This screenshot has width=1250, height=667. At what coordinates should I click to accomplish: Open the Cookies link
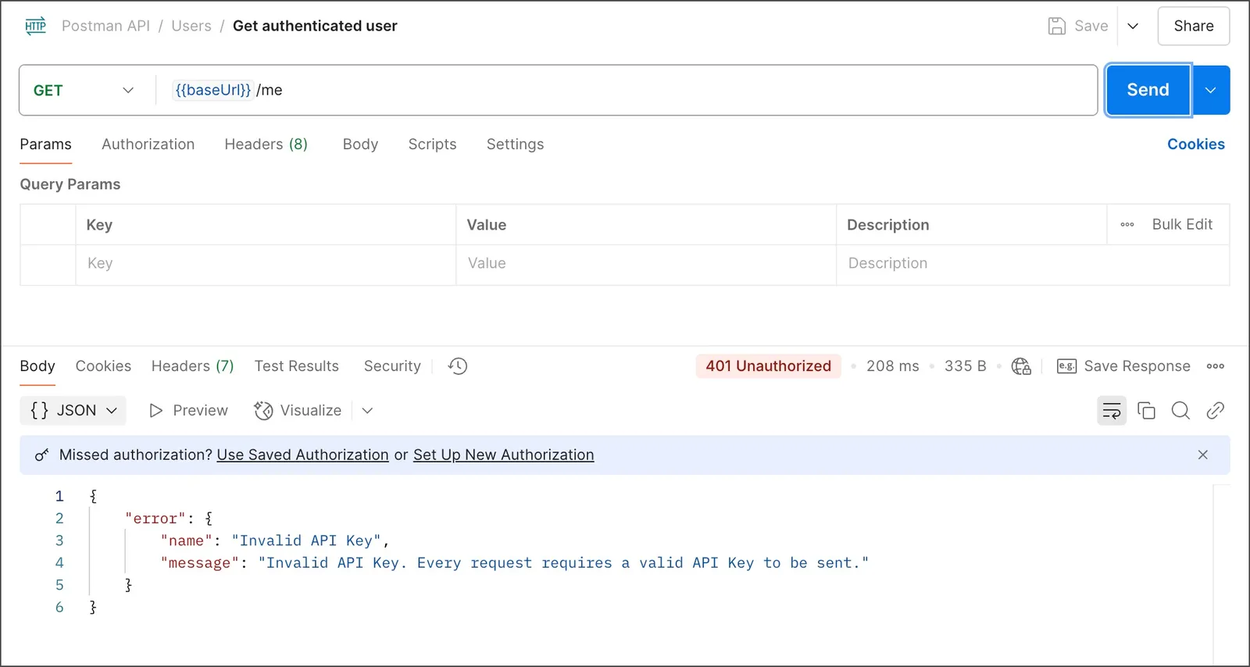tap(1195, 144)
